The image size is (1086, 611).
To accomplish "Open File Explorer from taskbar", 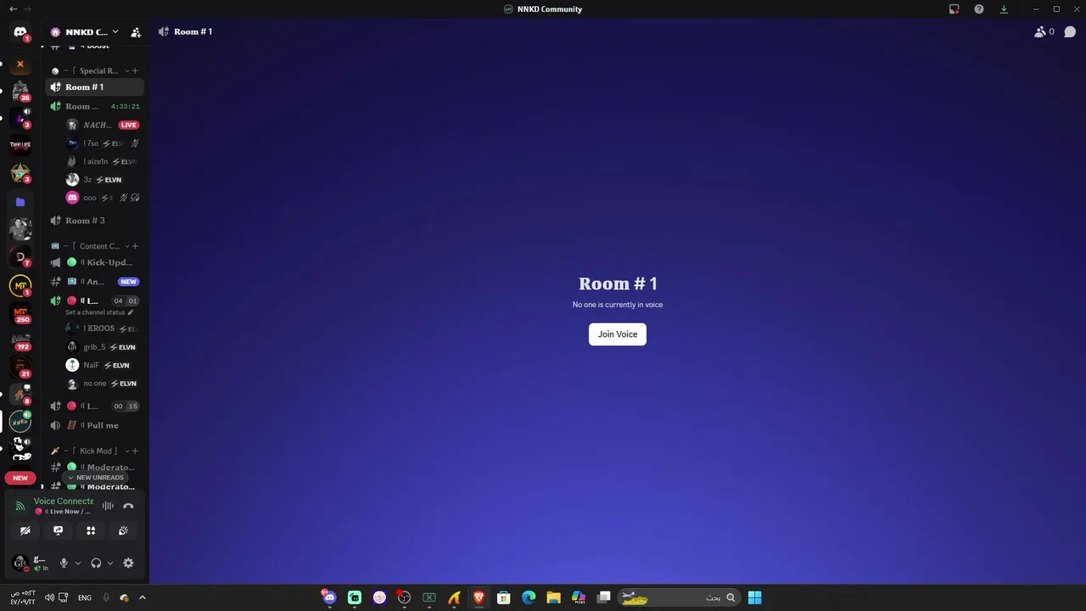I will 553,597.
